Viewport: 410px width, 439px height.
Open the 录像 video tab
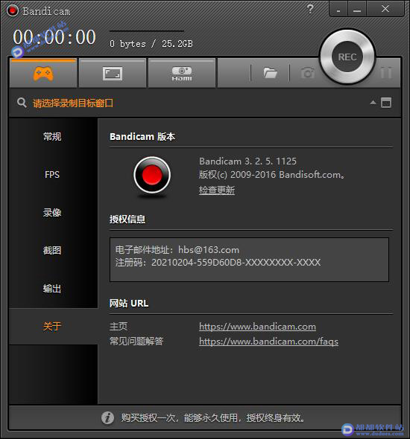pos(52,213)
